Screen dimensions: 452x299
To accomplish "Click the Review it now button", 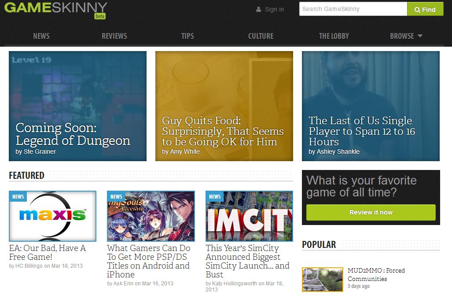I will [371, 213].
